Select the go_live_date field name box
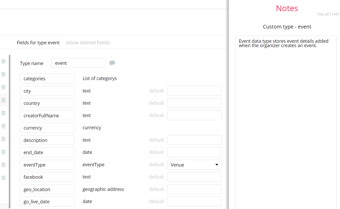The width and height of the screenshot is (340, 209). click(47, 201)
